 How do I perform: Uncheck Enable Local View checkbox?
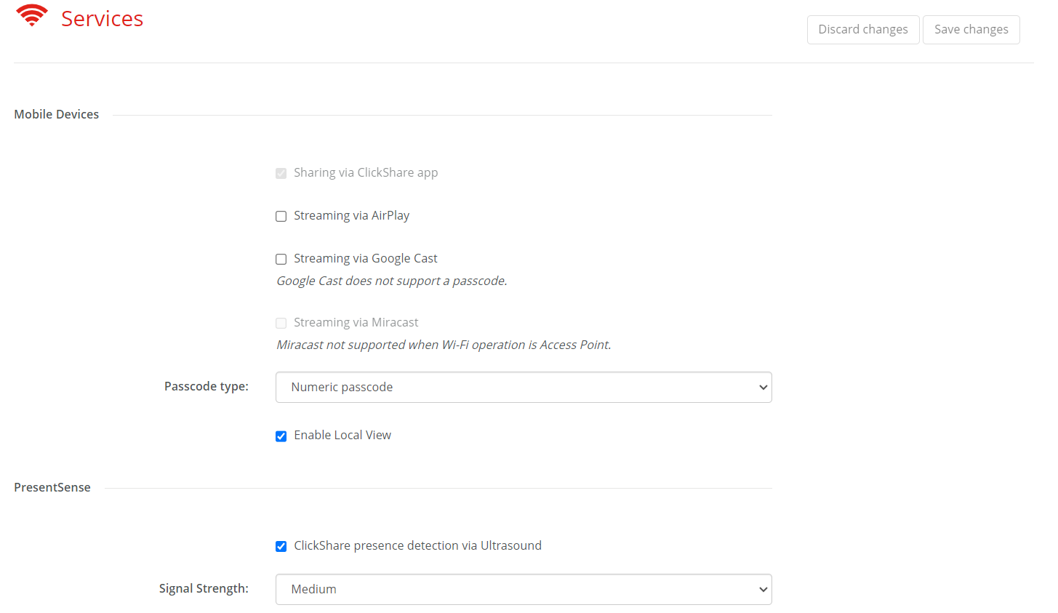point(281,436)
